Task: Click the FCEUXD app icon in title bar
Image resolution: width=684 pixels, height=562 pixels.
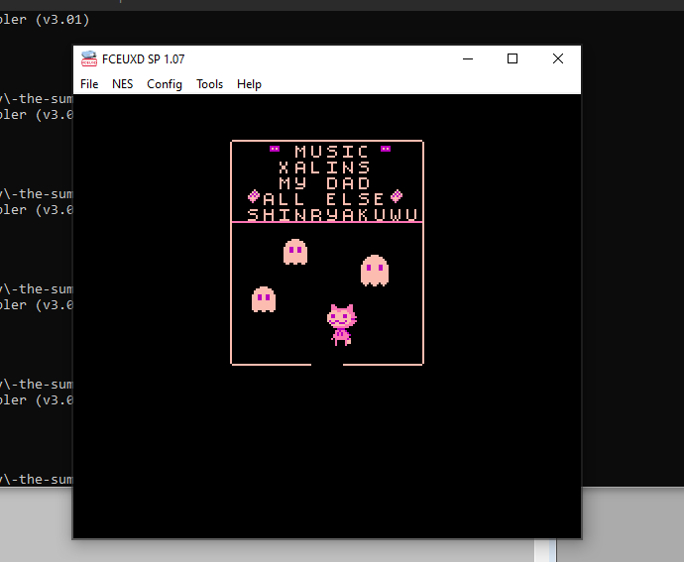Action: 89,59
